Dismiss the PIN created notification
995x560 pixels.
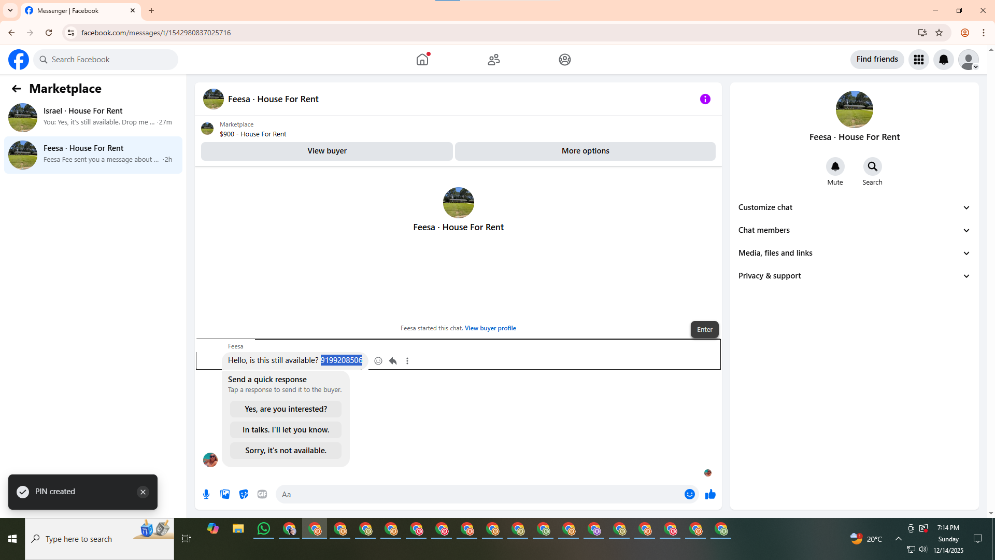(143, 492)
